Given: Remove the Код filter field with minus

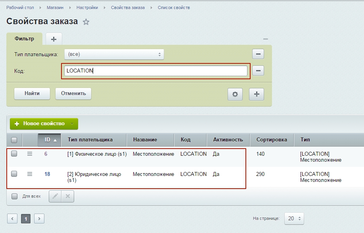Looking at the screenshot, I should click(258, 71).
